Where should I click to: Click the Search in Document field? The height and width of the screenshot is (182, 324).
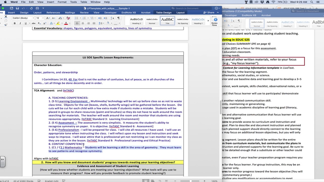tap(191, 8)
